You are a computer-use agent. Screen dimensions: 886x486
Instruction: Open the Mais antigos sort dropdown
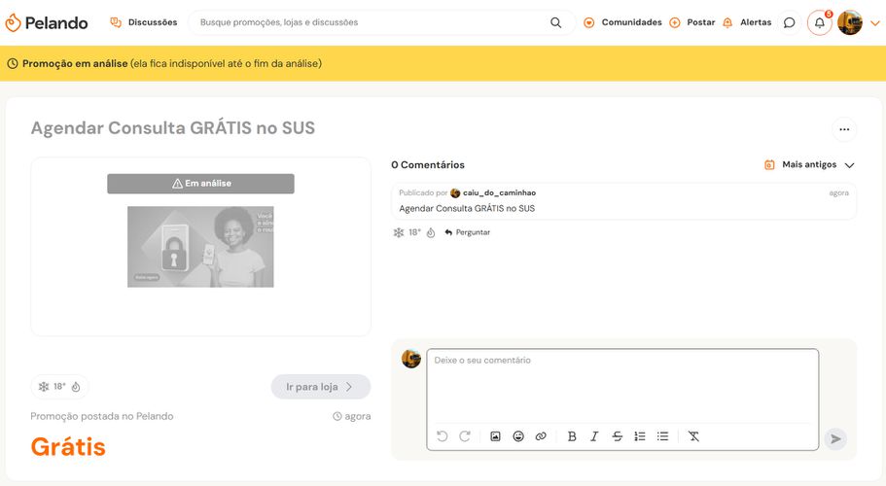click(809, 165)
